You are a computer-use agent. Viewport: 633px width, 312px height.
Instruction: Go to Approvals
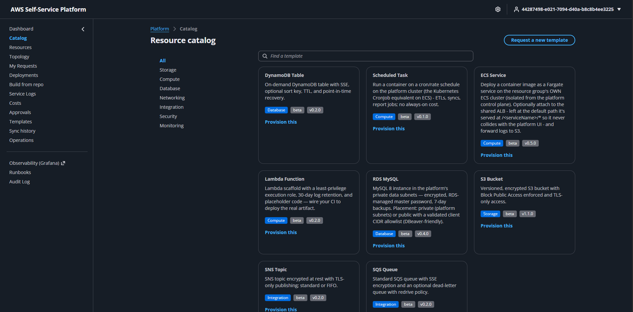20,112
